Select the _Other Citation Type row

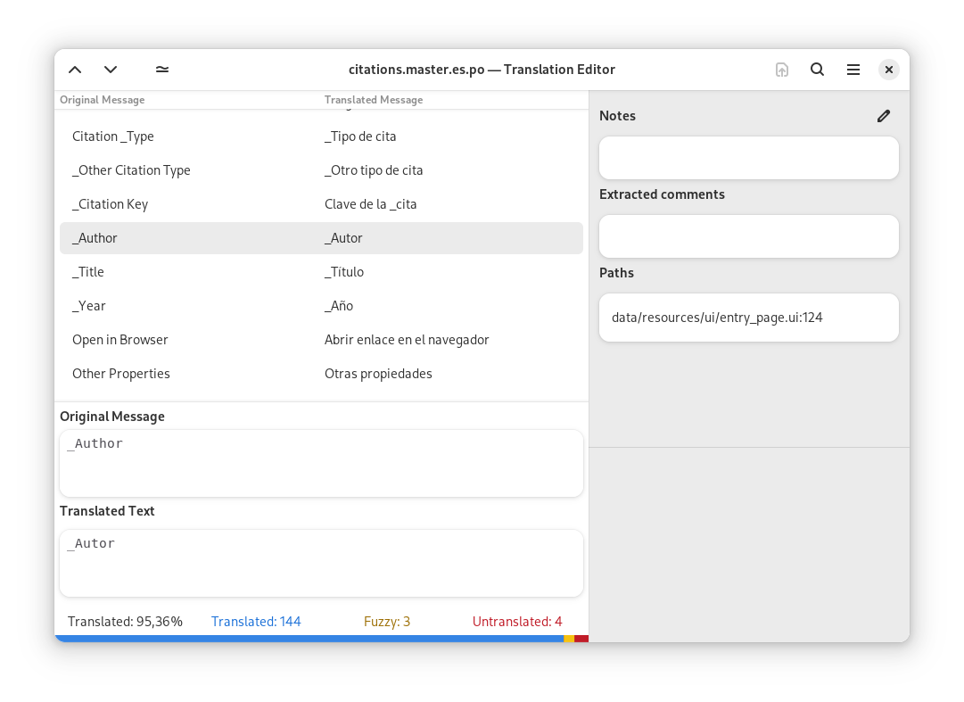click(321, 170)
